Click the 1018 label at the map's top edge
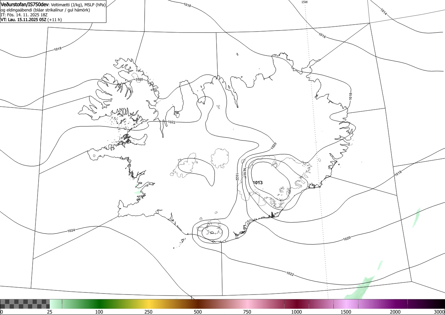This screenshot has width=445, height=315. [187, 6]
